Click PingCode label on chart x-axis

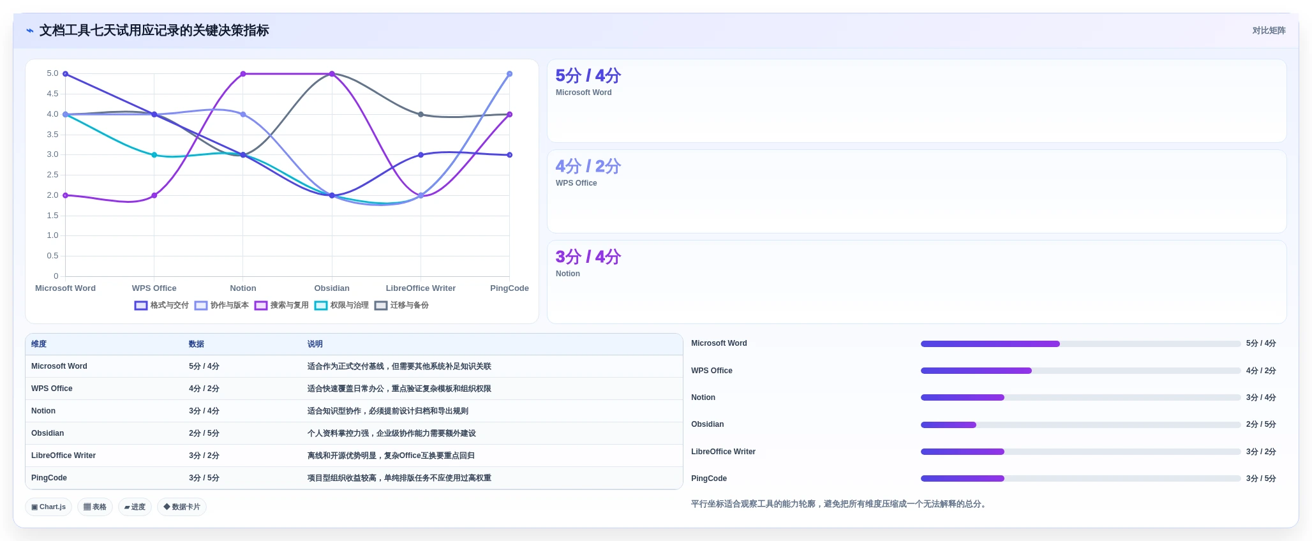(x=509, y=288)
